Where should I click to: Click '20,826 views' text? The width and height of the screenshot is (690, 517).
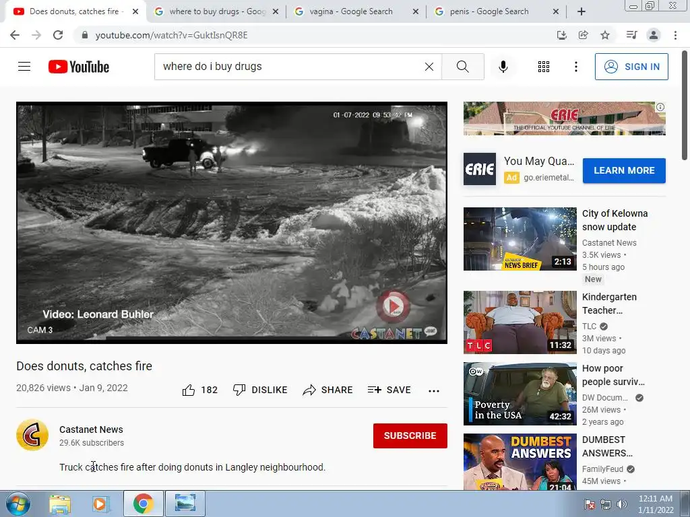pyautogui.click(x=43, y=388)
